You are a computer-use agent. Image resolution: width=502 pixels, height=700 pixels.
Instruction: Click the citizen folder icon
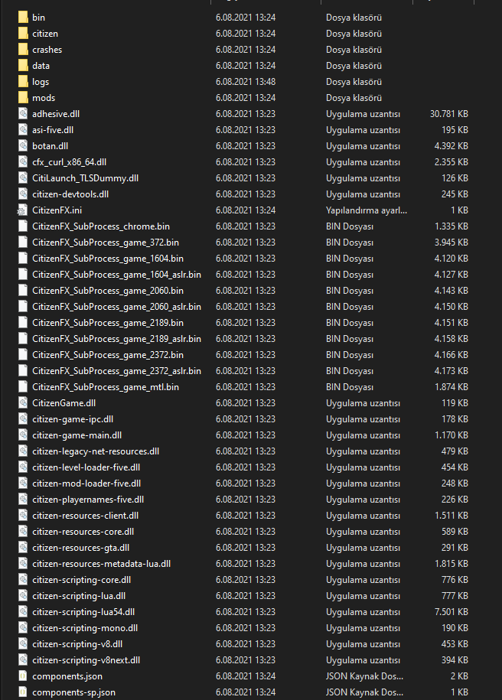click(23, 34)
